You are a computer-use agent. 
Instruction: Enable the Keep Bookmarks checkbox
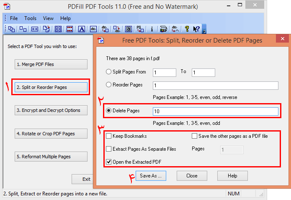pyautogui.click(x=108, y=136)
